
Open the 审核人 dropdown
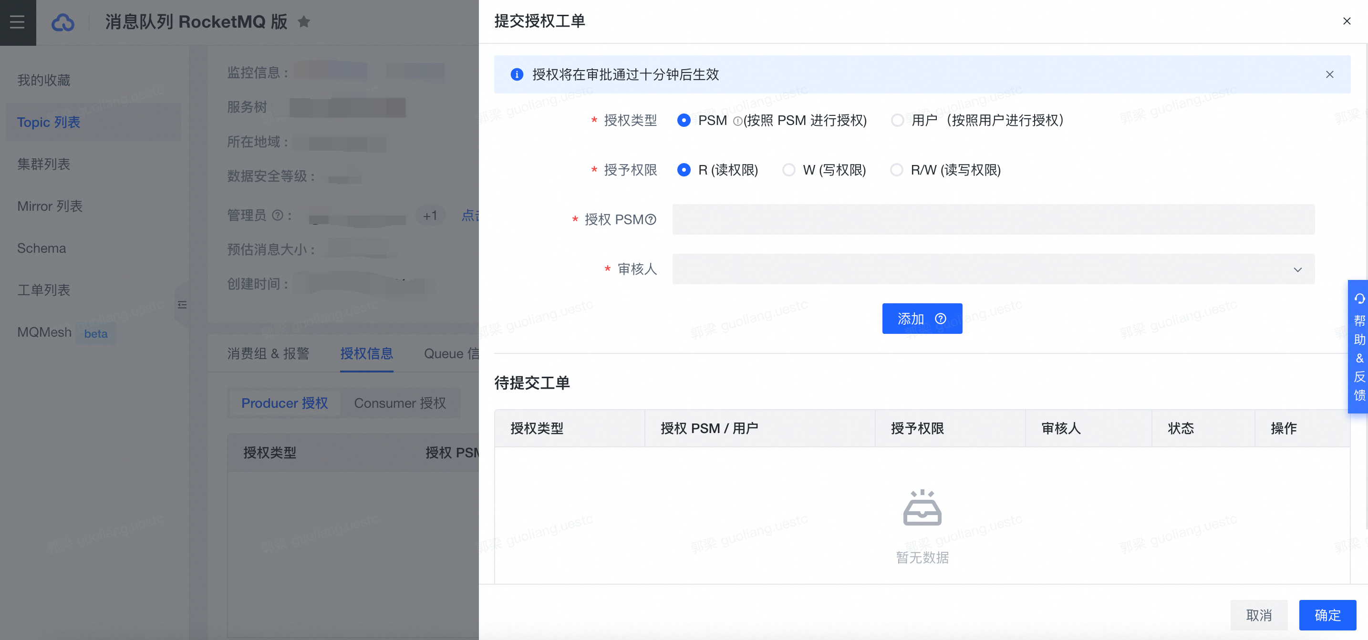(993, 269)
